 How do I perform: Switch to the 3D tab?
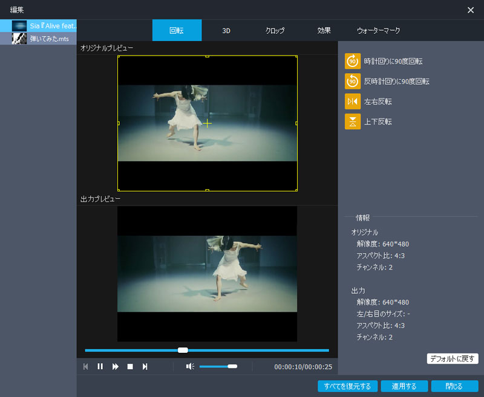click(226, 30)
